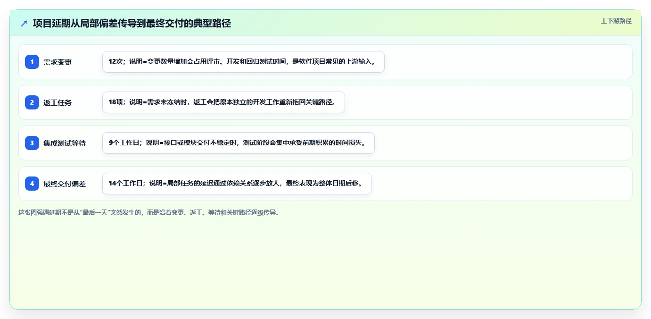Select the 返工任务 step label

pyautogui.click(x=58, y=102)
